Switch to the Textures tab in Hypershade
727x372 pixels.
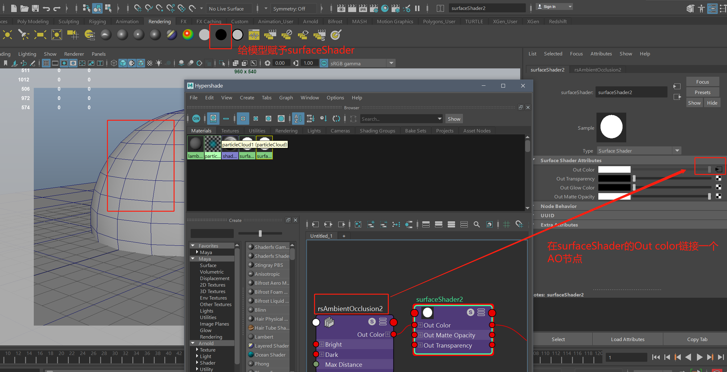point(230,131)
